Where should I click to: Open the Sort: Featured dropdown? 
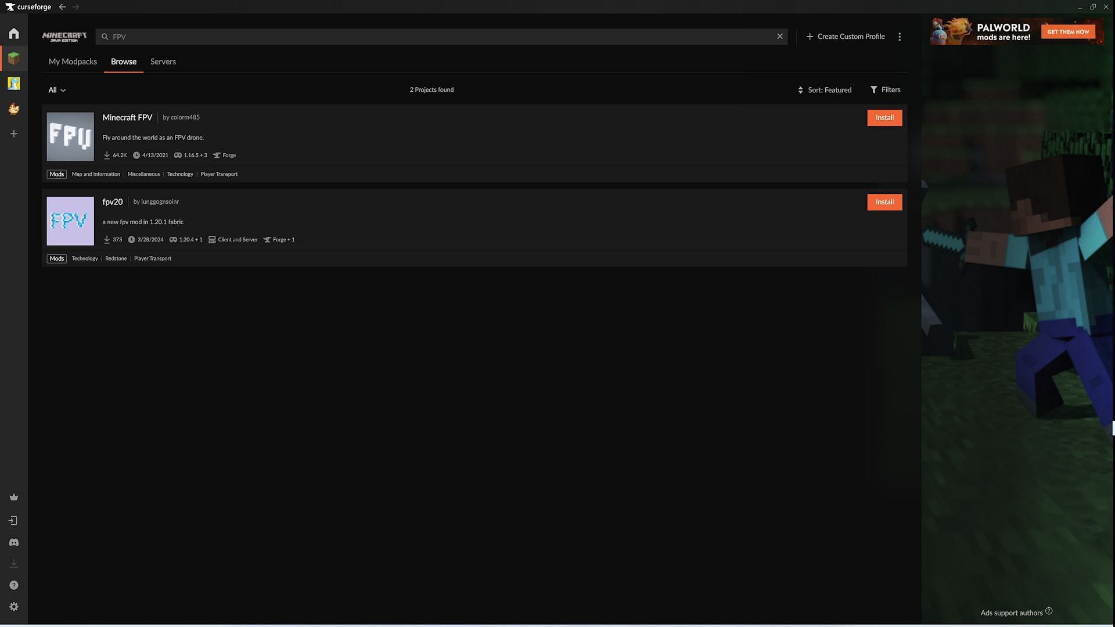825,90
